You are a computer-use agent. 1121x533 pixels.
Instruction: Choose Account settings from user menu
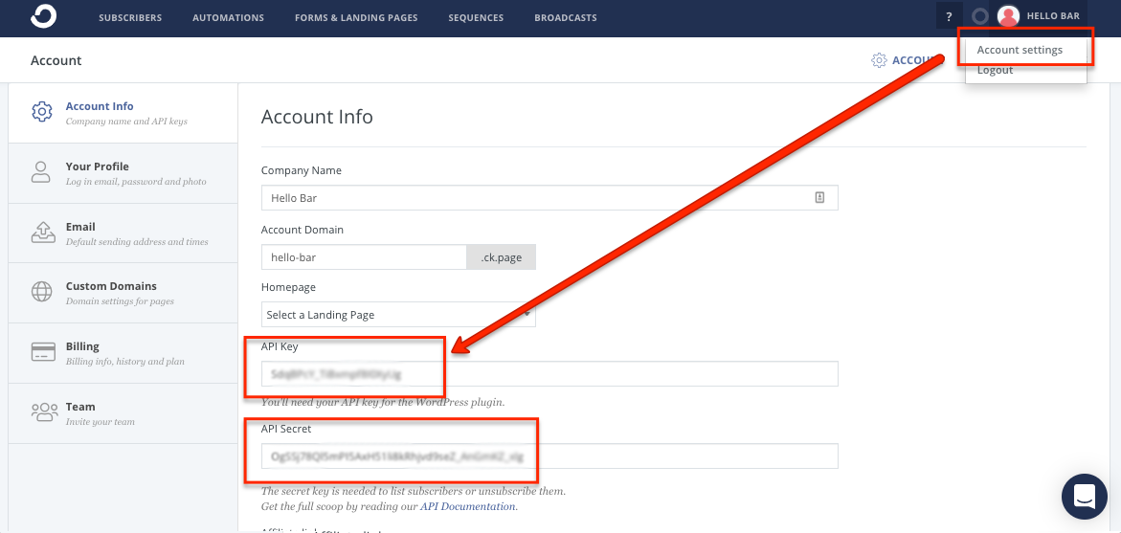(1020, 50)
